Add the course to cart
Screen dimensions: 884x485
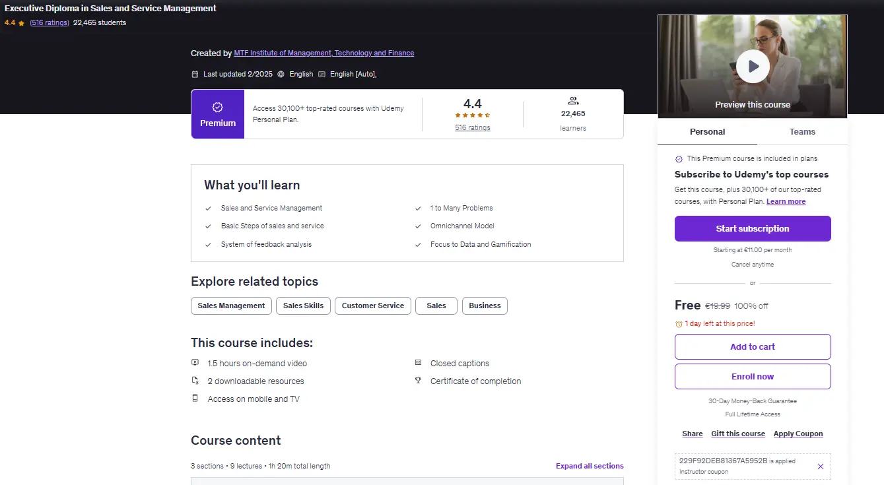[753, 347]
